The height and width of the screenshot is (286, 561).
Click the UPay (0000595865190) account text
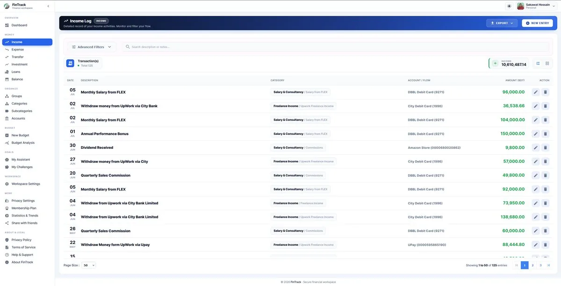(427, 244)
